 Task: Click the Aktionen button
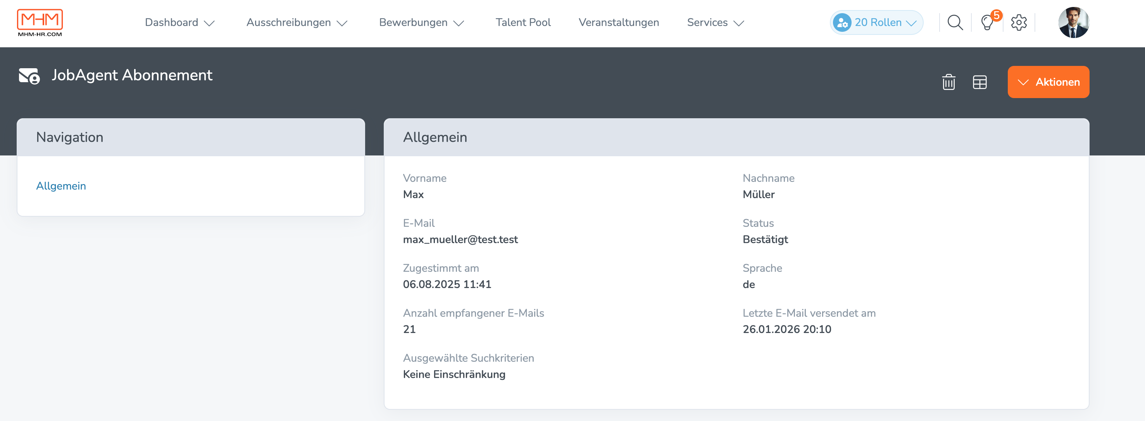(x=1048, y=82)
